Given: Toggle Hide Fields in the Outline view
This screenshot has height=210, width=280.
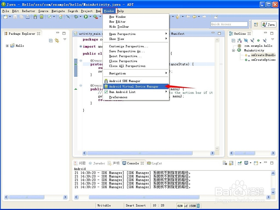Looking at the screenshot, I should point(246,41).
